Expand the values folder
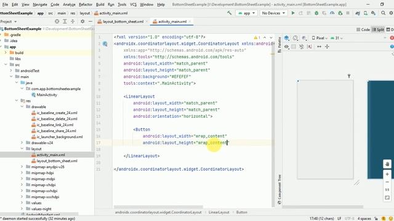Screen dimensions: 394x221 [x=22, y=203]
